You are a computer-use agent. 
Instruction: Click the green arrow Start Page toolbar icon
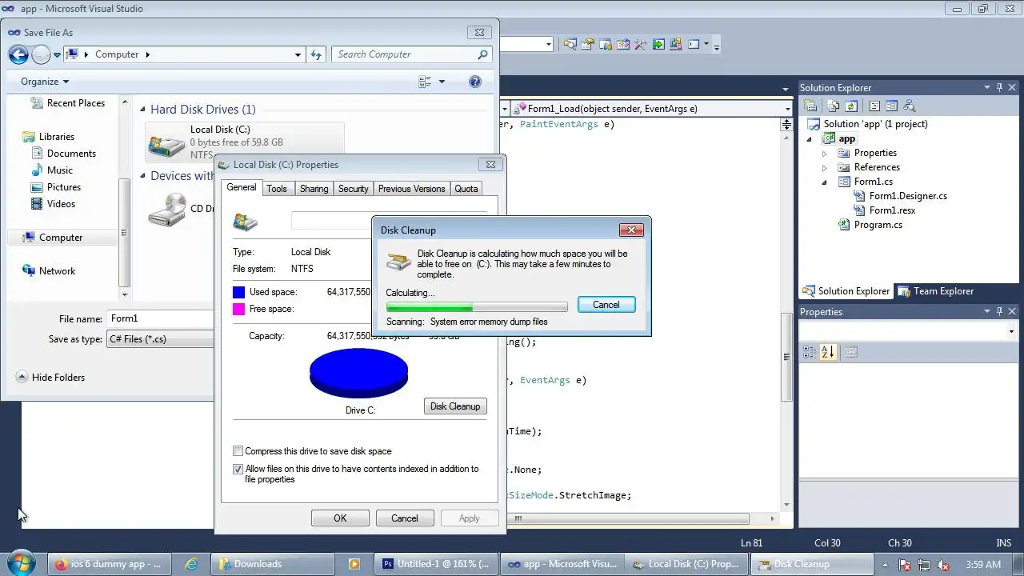658,45
